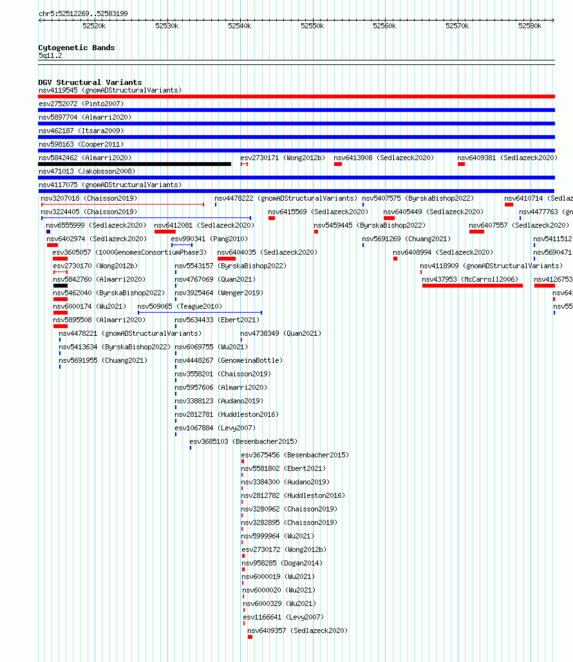Viewport: 573px width, 662px height.
Task: Open nsv6404035 (Sedlazeck2020) variant
Action: 267,252
